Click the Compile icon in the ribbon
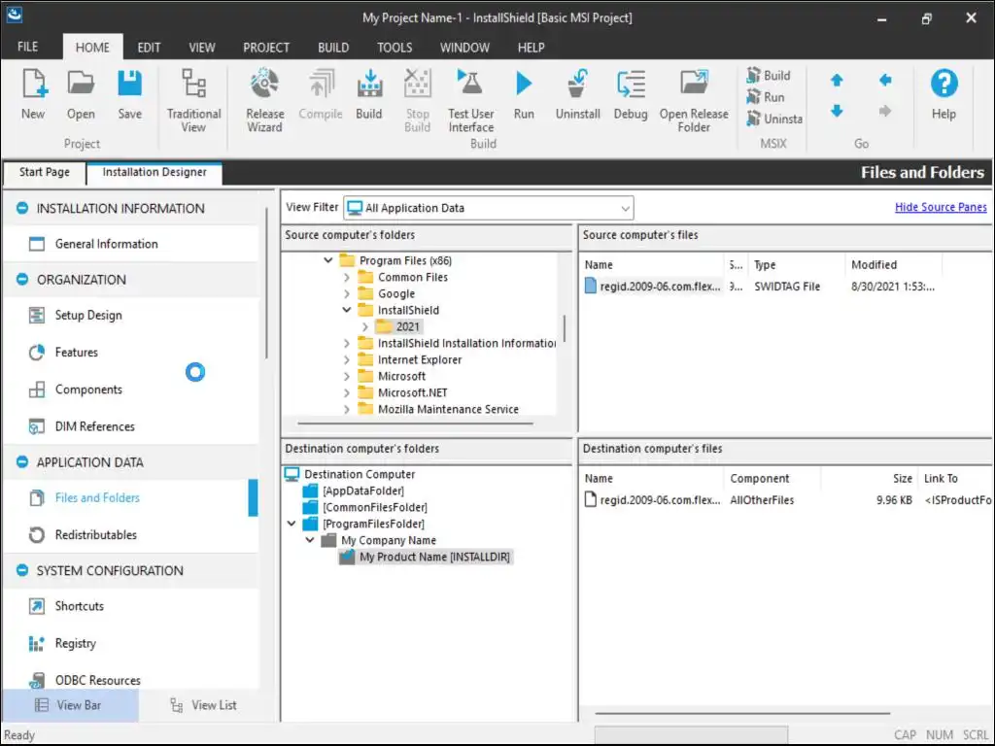Screen dimensions: 995x746 [321, 94]
